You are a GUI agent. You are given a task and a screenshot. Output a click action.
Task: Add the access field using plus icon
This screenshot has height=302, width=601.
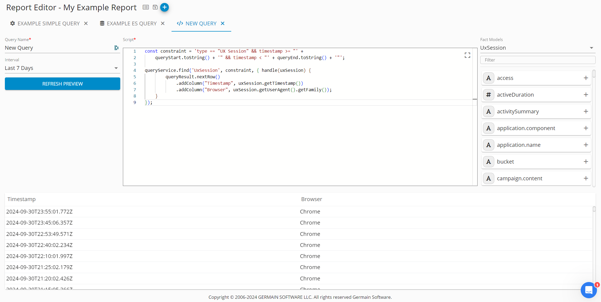pyautogui.click(x=586, y=78)
